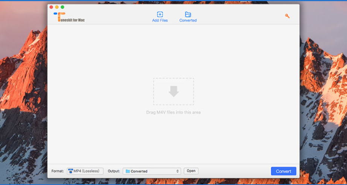The image size is (347, 185).
Task: Click the Format: label
Action: pyautogui.click(x=58, y=171)
